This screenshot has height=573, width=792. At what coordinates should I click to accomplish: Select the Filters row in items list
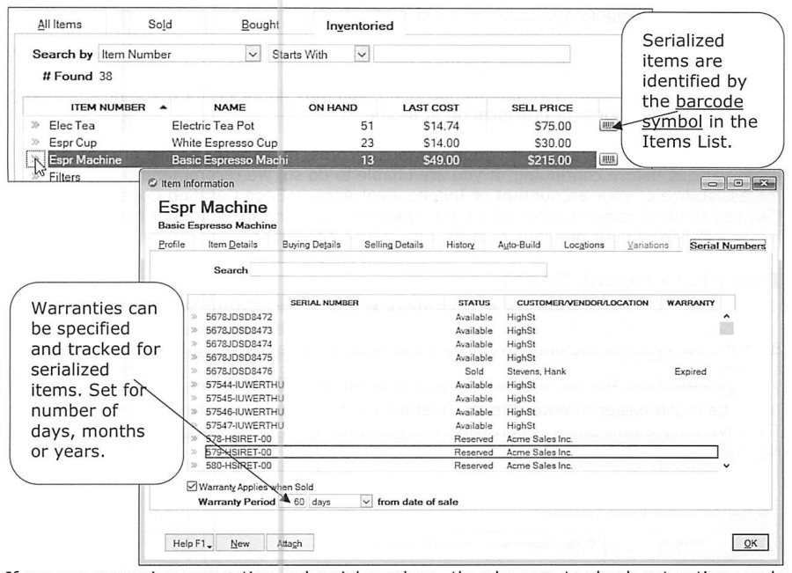click(x=64, y=177)
